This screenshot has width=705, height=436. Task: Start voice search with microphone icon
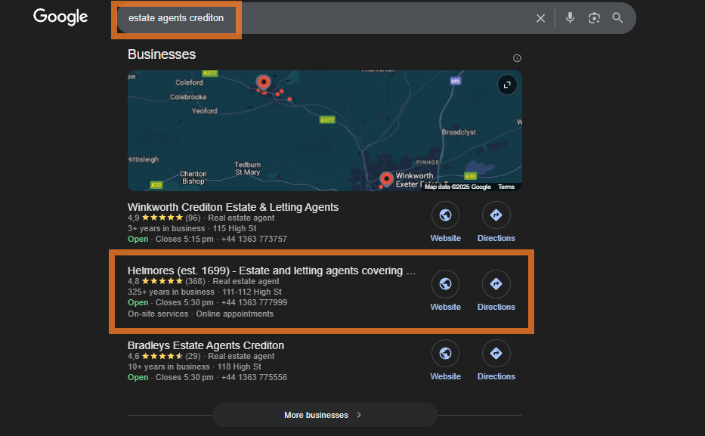tap(570, 18)
